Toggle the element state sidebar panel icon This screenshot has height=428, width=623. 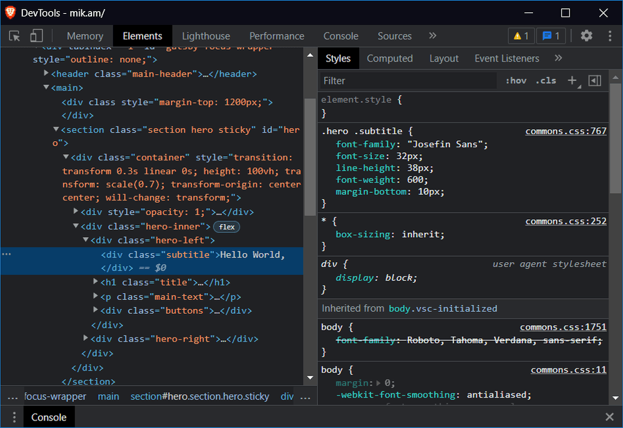(594, 80)
